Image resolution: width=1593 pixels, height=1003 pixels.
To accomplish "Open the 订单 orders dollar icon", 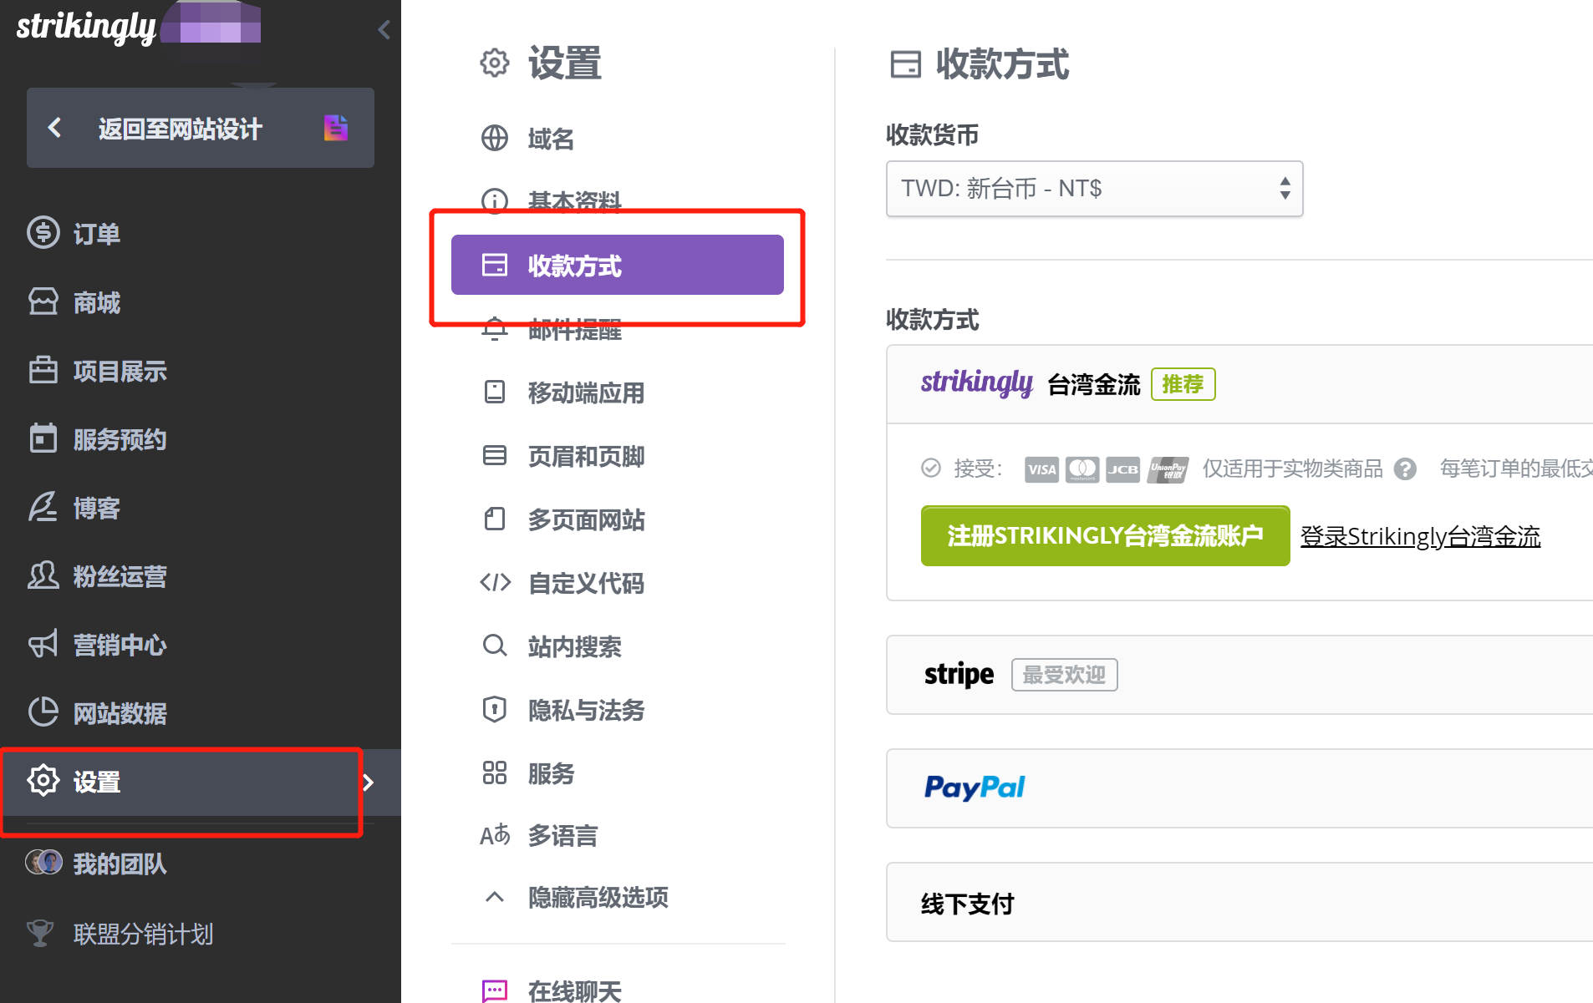I will 43,233.
